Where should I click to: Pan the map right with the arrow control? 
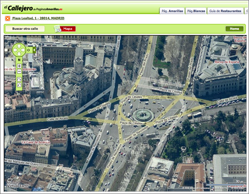tap(23, 50)
